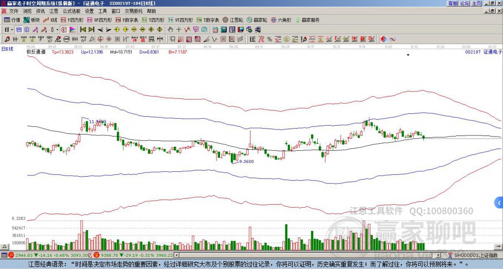
Task: Open the 江恩 menu
Action: (x=54, y=11)
